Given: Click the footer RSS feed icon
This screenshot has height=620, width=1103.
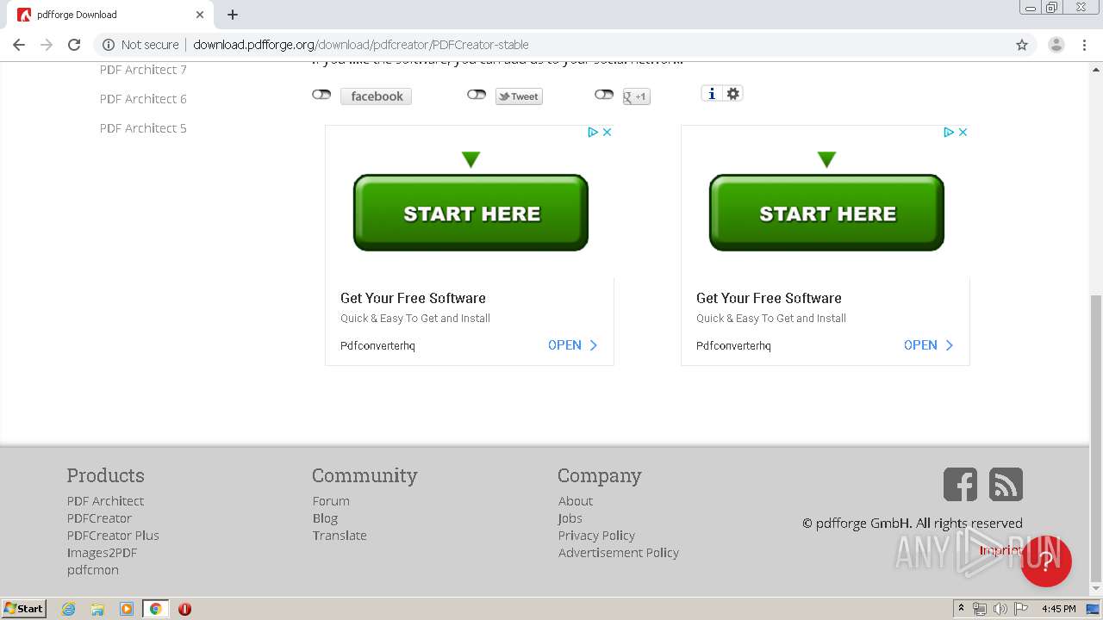Looking at the screenshot, I should (x=1006, y=484).
